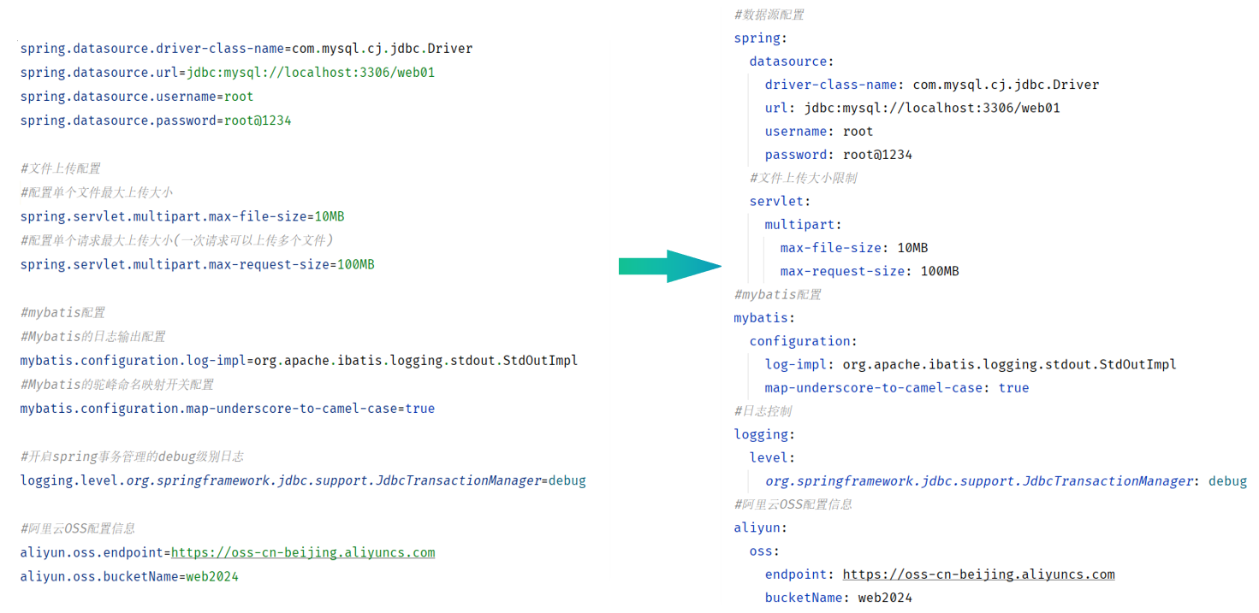Open the URL after YAML key 'endpoint:'
This screenshot has height=613, width=1259.
[978, 575]
